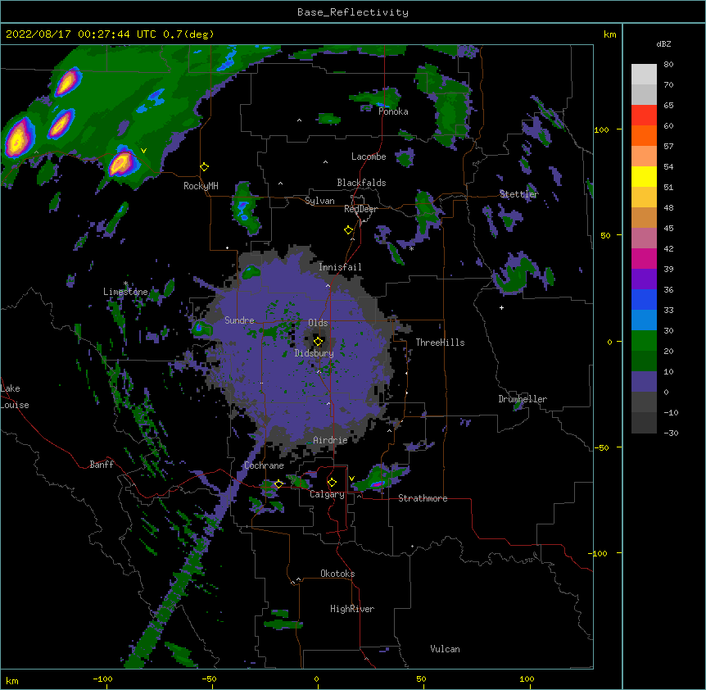The width and height of the screenshot is (706, 690).
Task: Select the -50 tick label on right axis
Action: coord(601,447)
